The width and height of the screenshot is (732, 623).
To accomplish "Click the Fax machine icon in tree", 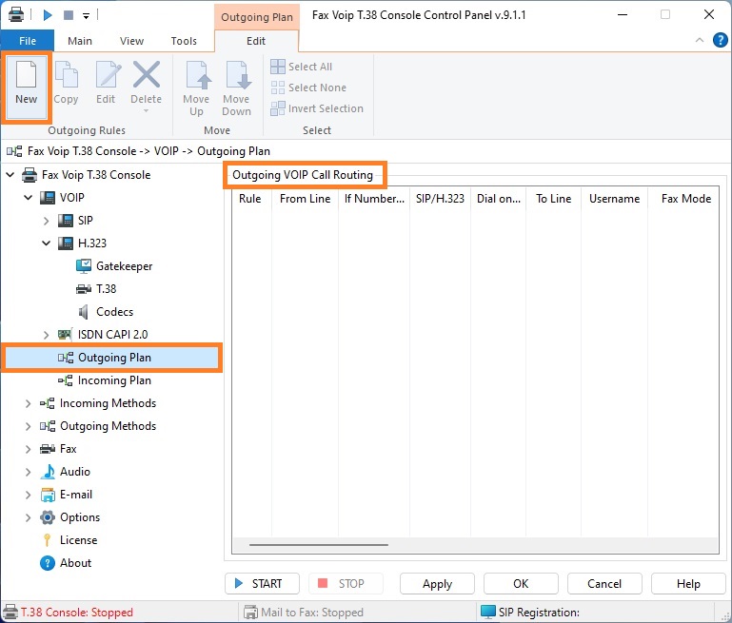I will point(48,449).
